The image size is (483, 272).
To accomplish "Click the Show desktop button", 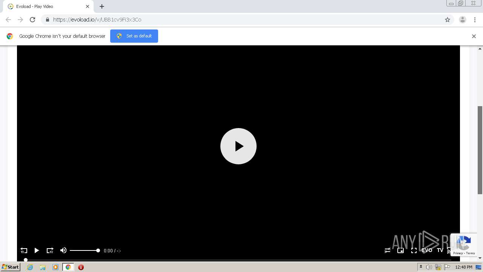I will [479, 267].
